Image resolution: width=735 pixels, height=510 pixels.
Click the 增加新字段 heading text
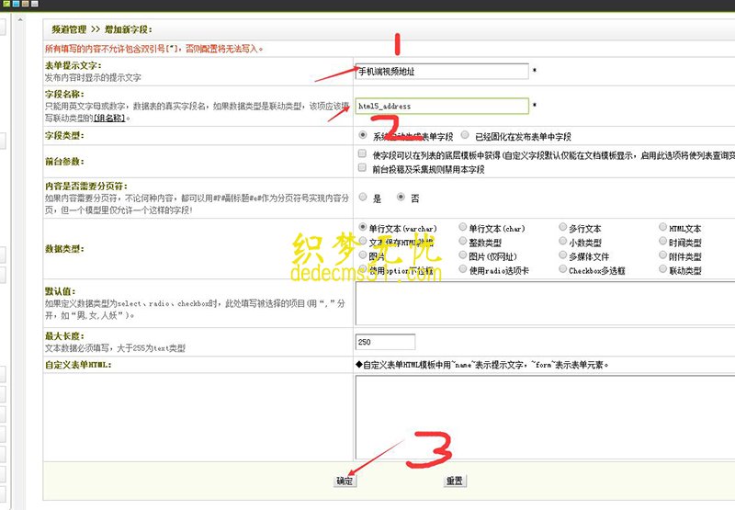coord(128,29)
